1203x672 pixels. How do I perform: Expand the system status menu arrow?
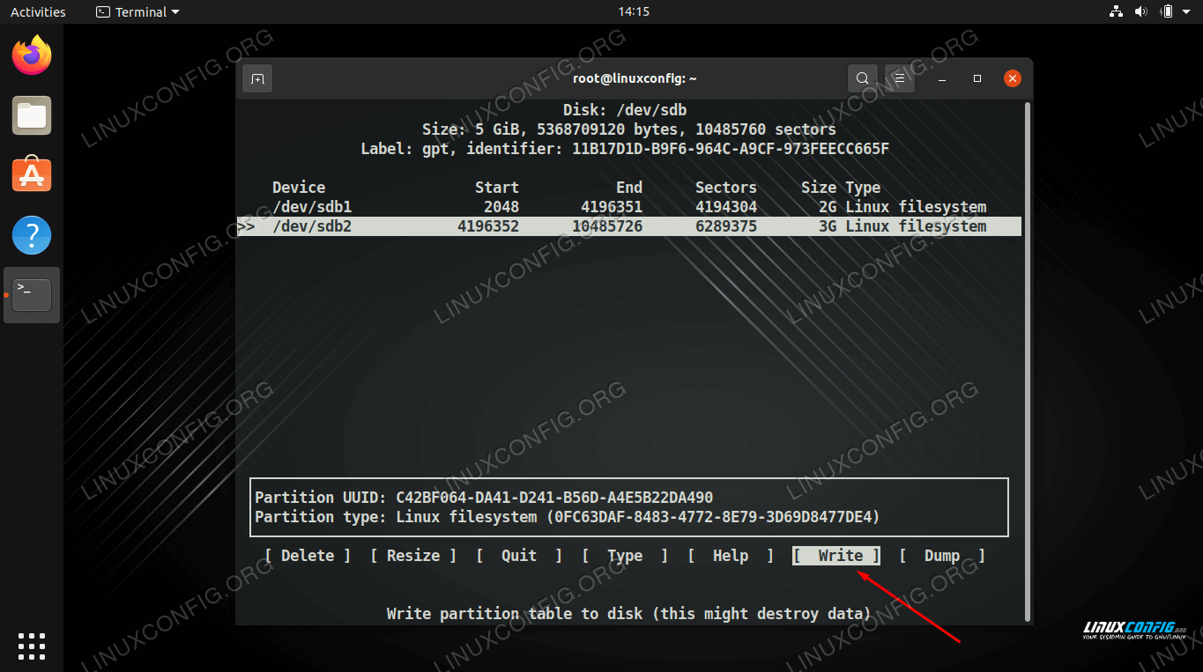tap(1187, 11)
